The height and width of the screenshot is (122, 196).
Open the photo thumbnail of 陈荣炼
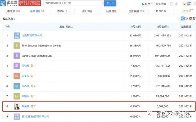[17, 106]
